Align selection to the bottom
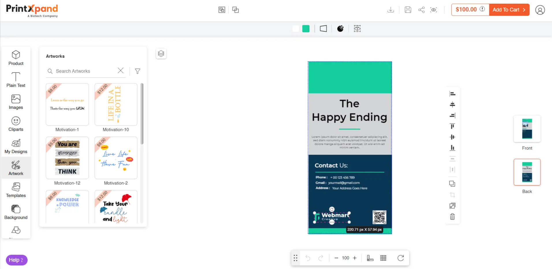This screenshot has width=552, height=269. pos(452,148)
